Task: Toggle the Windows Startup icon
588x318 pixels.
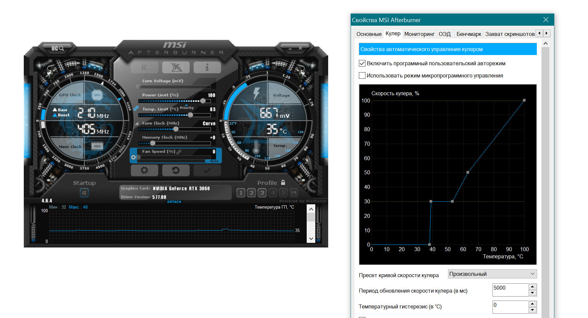Action: (x=84, y=193)
